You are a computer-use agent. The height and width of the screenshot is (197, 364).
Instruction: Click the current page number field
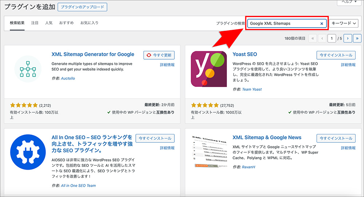pyautogui.click(x=332, y=38)
